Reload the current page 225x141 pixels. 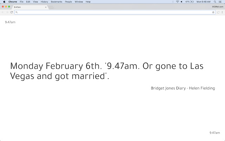pyautogui.click(x=12, y=12)
